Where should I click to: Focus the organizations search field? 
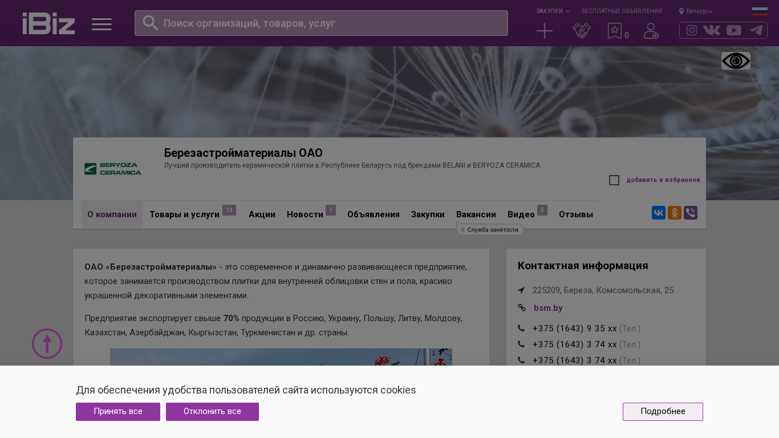point(321,23)
